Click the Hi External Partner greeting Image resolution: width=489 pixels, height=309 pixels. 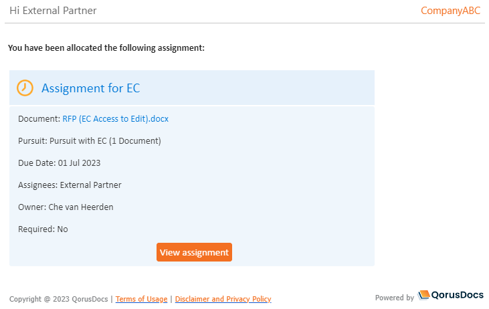(x=53, y=11)
